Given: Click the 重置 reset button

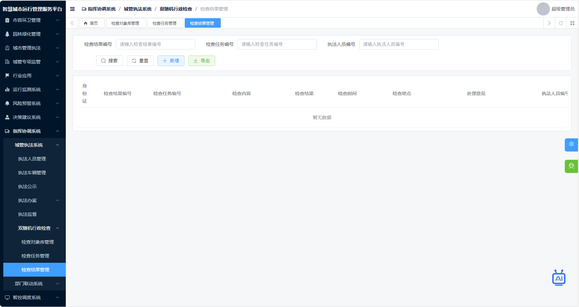Looking at the screenshot, I should (x=140, y=61).
